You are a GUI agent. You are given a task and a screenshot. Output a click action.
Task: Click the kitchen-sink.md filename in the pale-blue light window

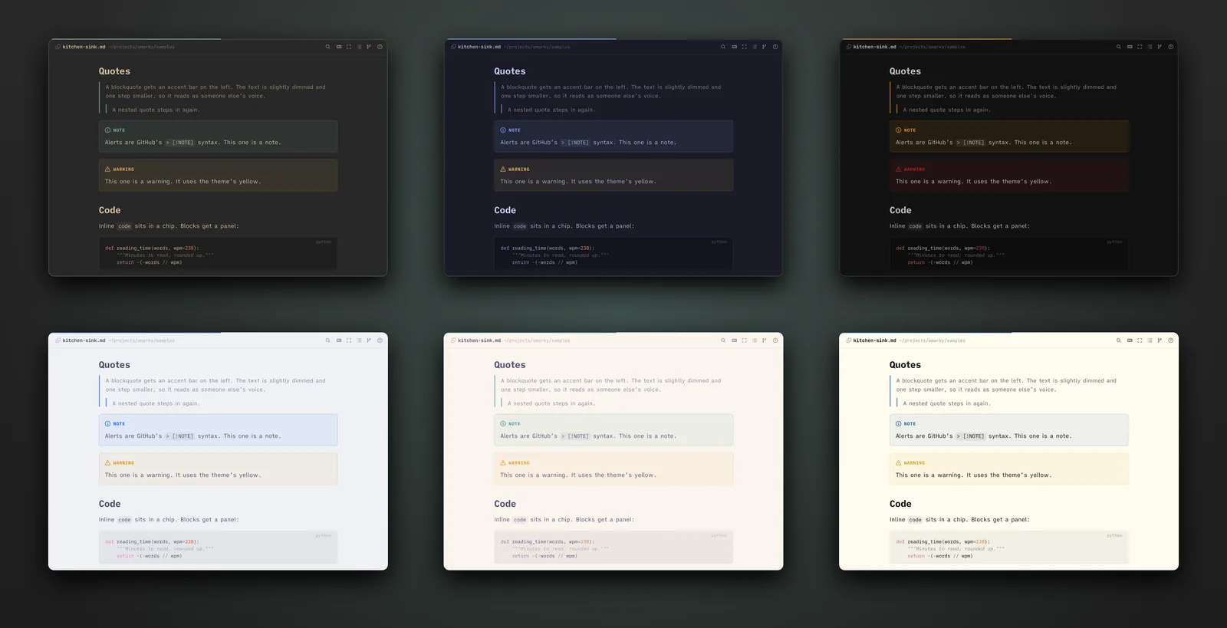[84, 340]
